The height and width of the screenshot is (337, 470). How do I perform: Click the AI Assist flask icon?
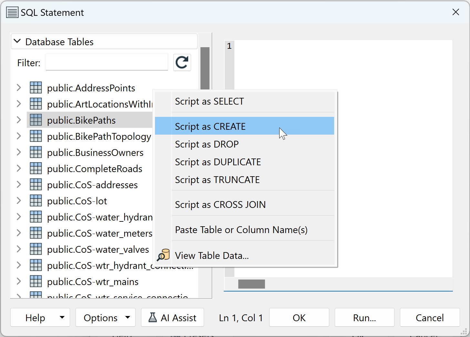click(x=152, y=318)
